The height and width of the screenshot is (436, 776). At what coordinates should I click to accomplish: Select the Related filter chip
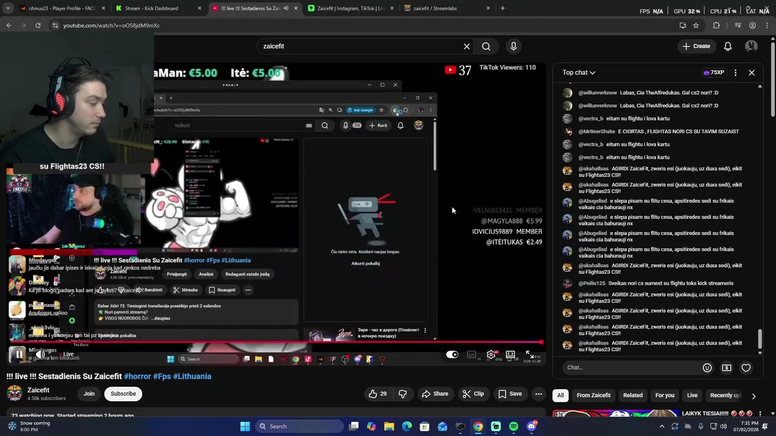633,395
